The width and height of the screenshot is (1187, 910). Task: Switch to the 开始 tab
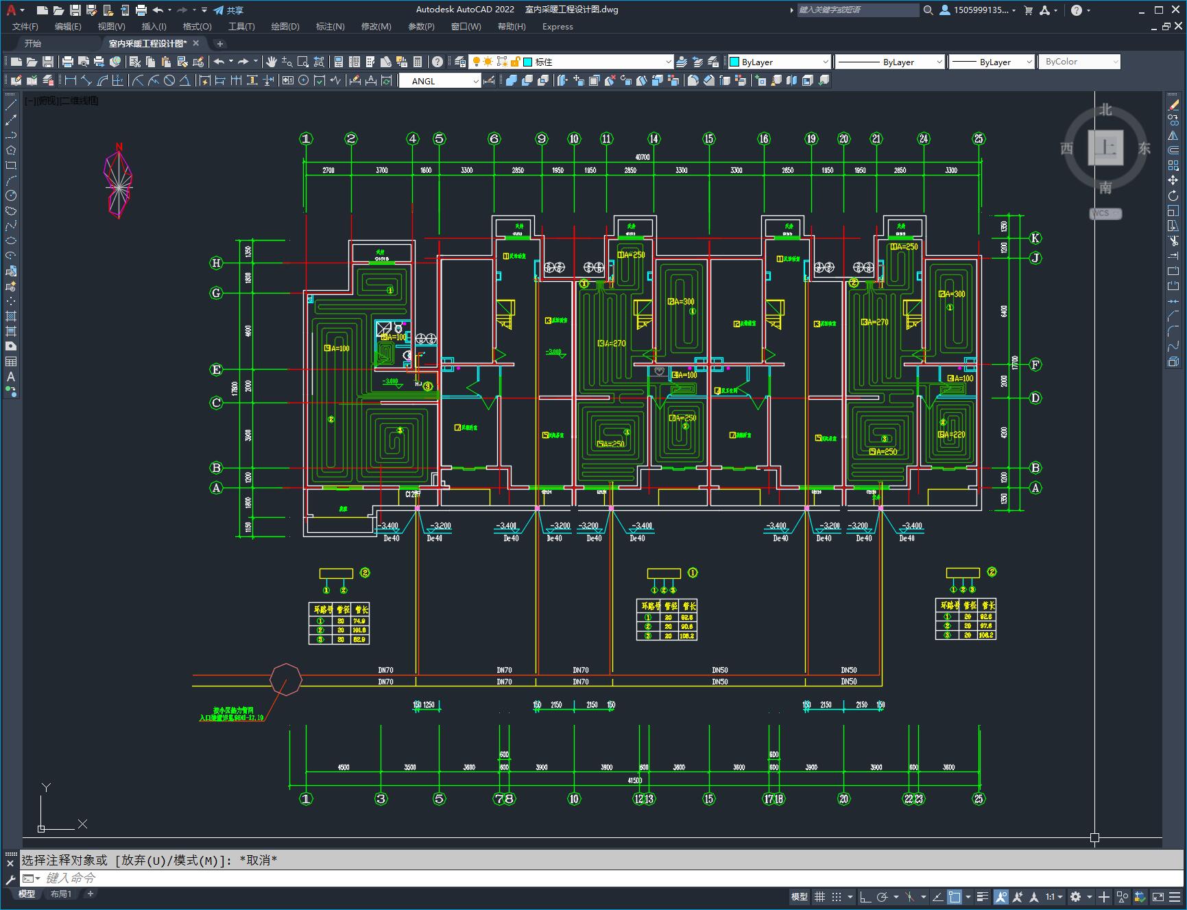[x=33, y=43]
